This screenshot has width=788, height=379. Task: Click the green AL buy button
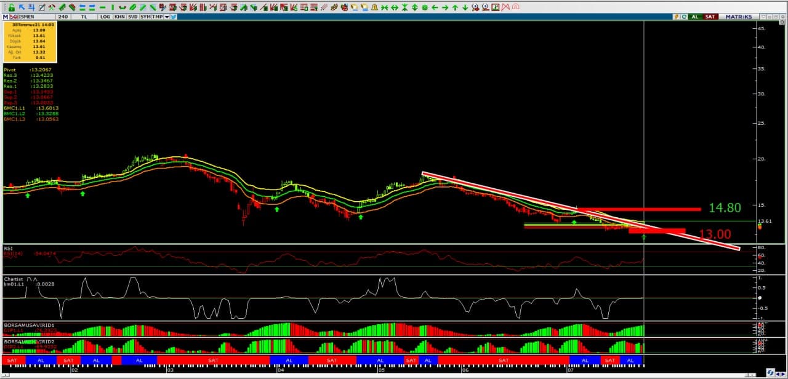696,17
